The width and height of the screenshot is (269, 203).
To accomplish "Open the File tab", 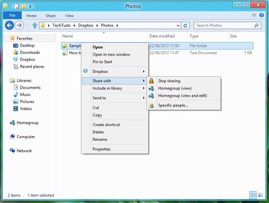I will [13, 15].
